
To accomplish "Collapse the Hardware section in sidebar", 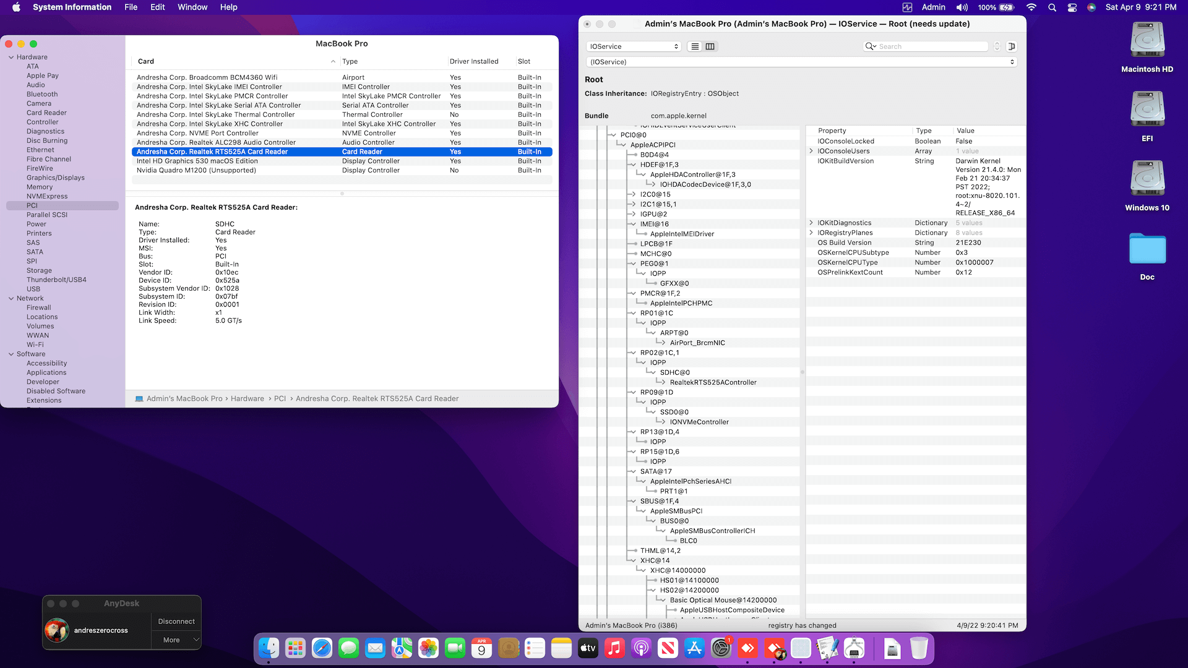I will [x=11, y=57].
